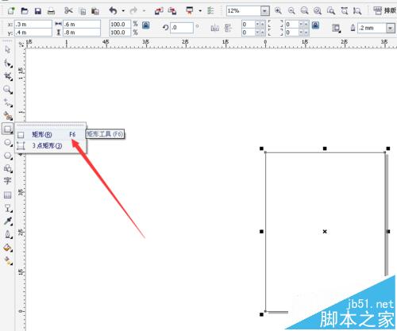Open the redo history dropdown arrow
397x331 pixels.
click(144, 11)
